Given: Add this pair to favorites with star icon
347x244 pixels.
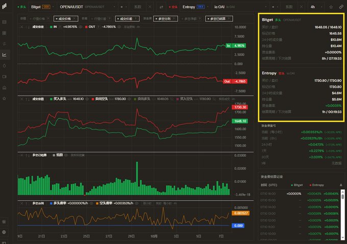Looking at the screenshot, I should (x=331, y=7).
